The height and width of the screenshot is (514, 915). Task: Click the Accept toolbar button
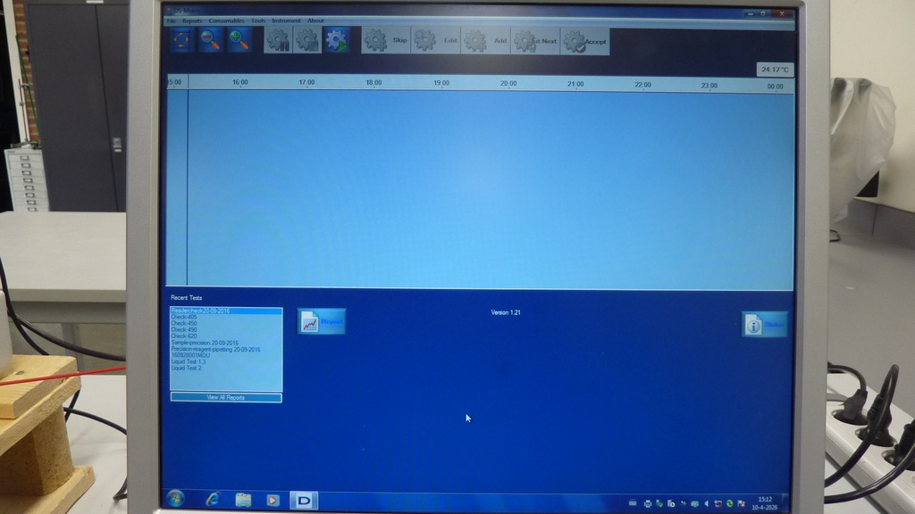click(584, 41)
